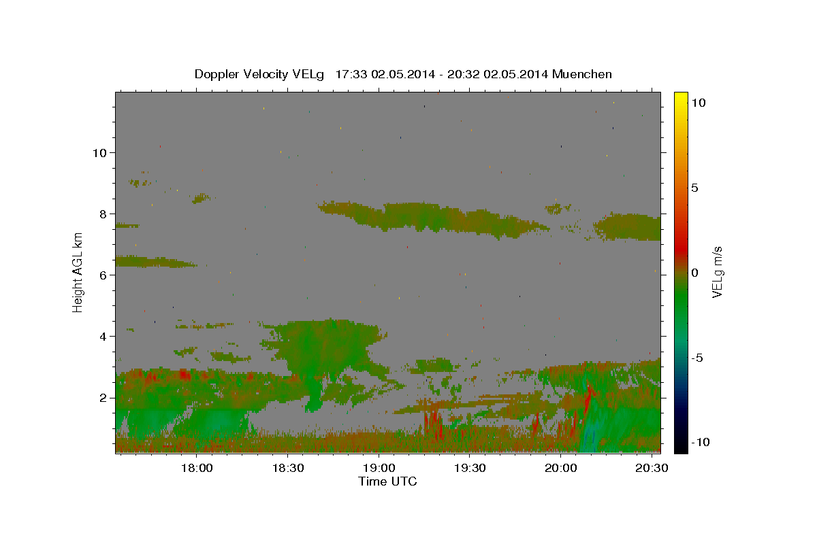
Task: Click the height tick label 4
Action: 104,336
